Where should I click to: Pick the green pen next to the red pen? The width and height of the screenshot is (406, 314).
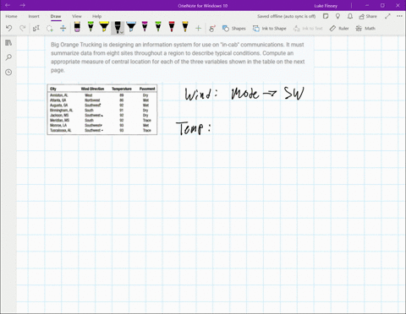tap(158, 27)
